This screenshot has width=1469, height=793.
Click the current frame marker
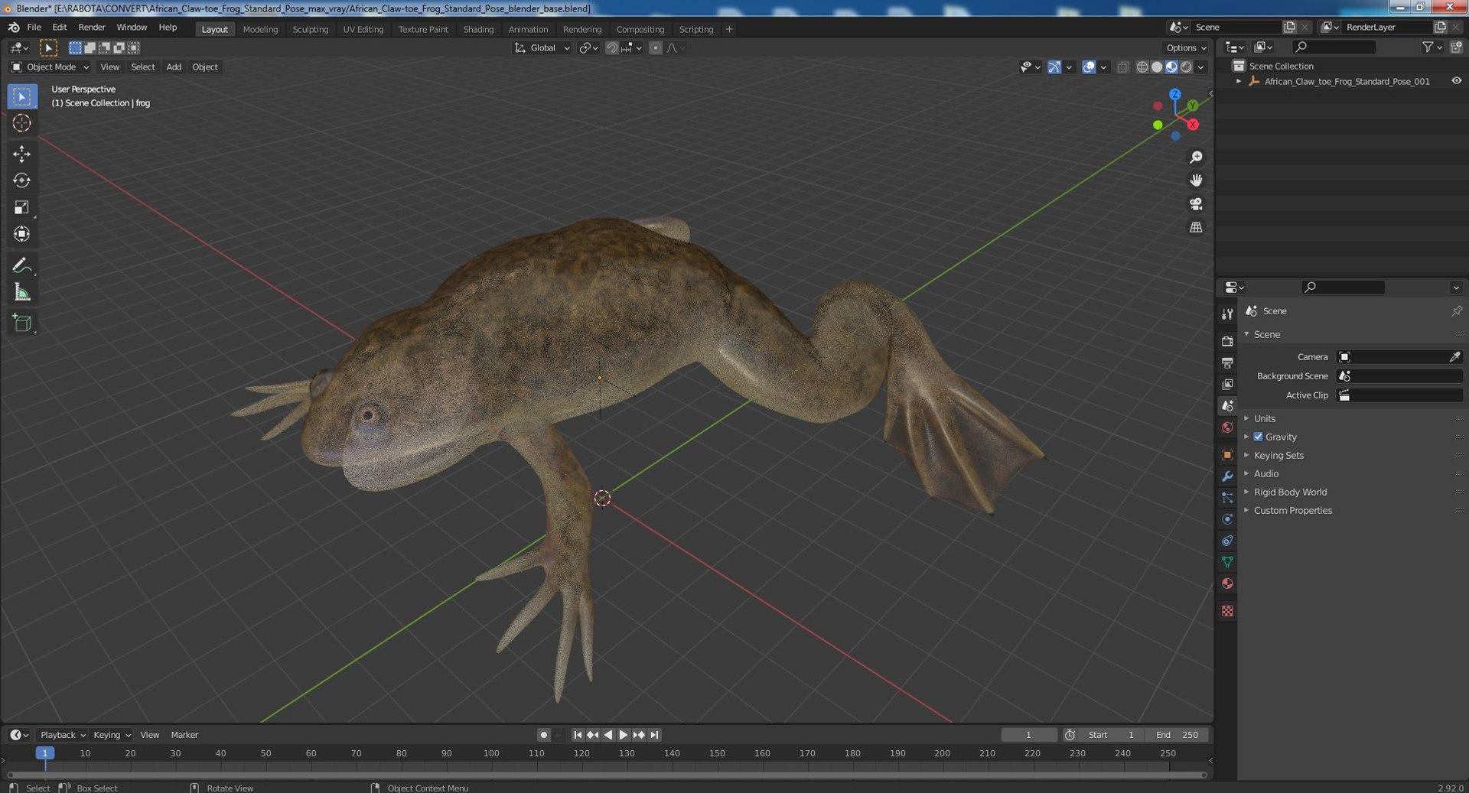[x=45, y=753]
